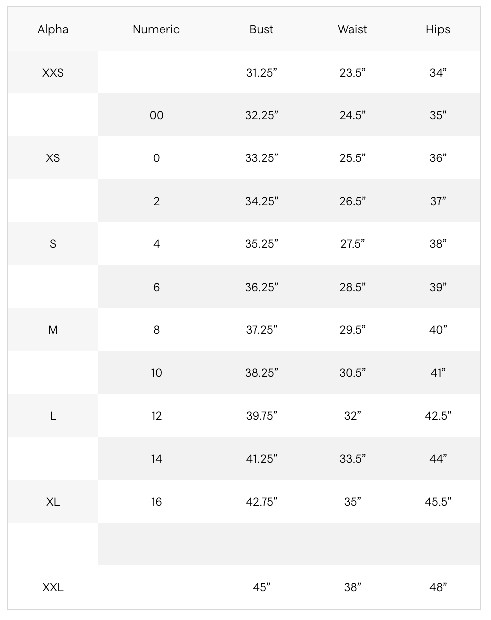
Task: Click the 33.5” waist value
Action: tap(352, 459)
